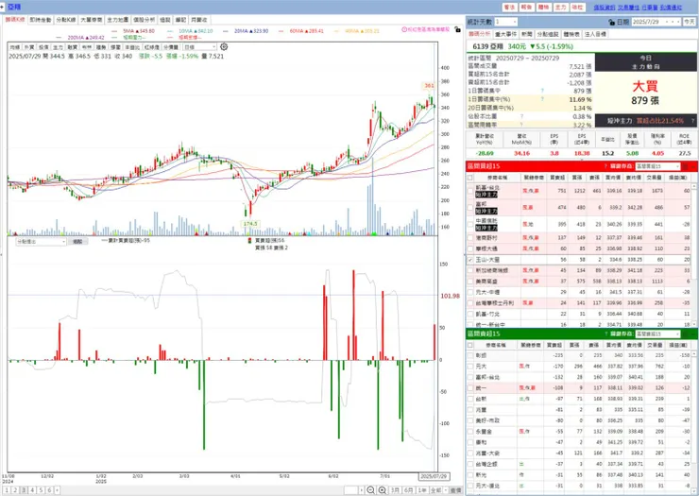The image size is (699, 496).
Task: Click the plus icon beside 亞翔 title
Action: 2,7
